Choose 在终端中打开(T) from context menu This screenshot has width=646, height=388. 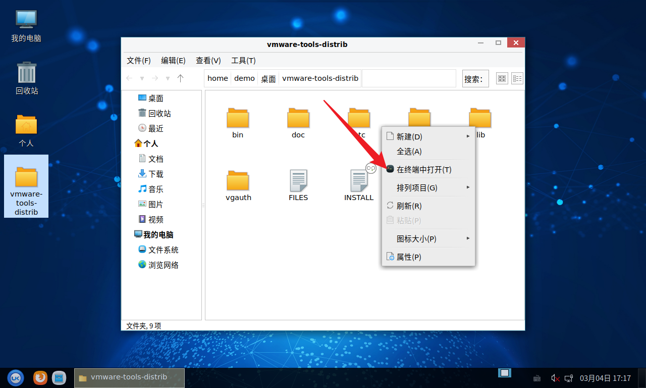coord(428,170)
